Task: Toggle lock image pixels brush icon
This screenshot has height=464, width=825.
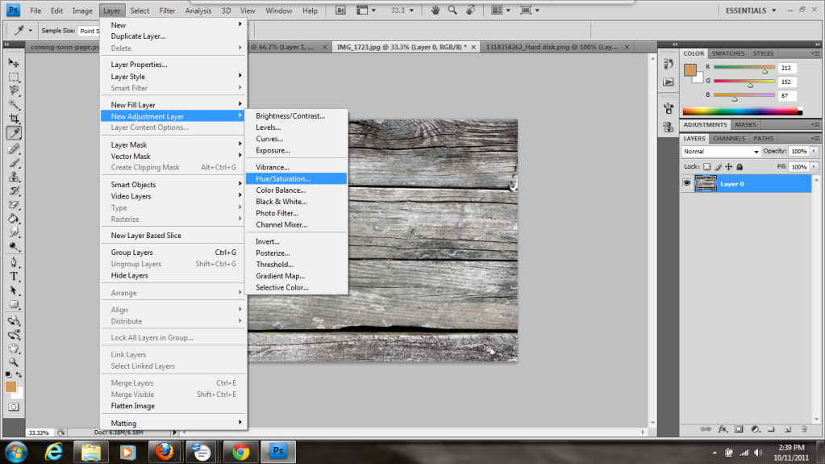Action: coord(718,166)
